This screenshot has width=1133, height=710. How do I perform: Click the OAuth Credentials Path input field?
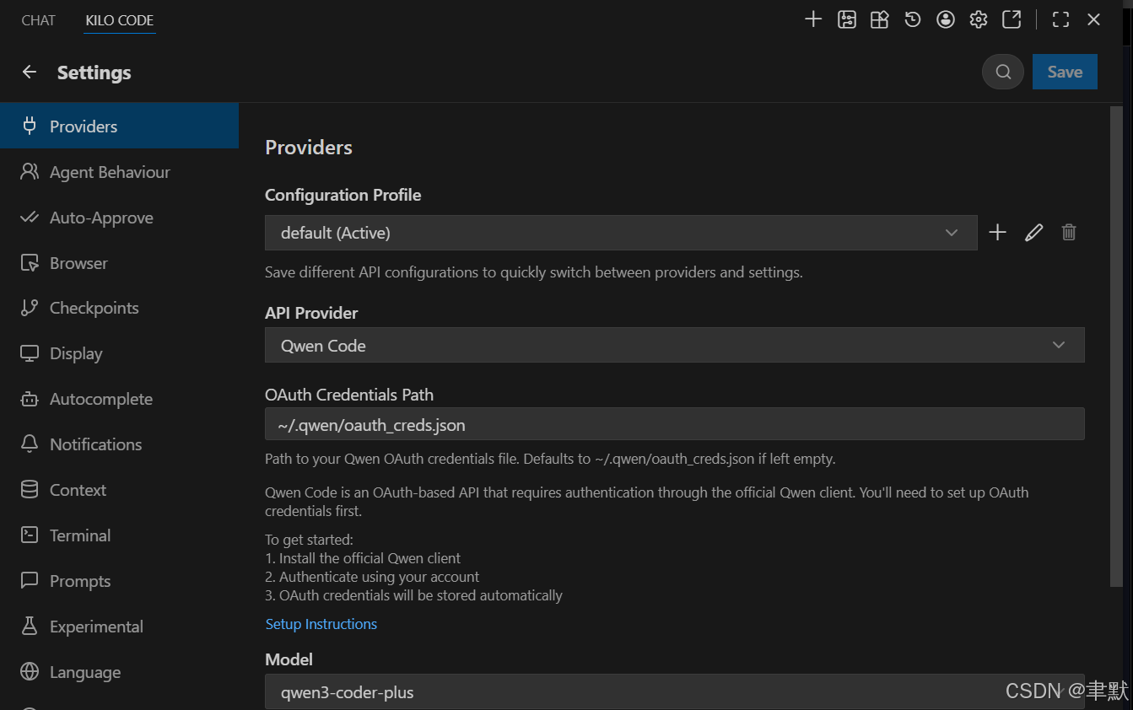[674, 424]
